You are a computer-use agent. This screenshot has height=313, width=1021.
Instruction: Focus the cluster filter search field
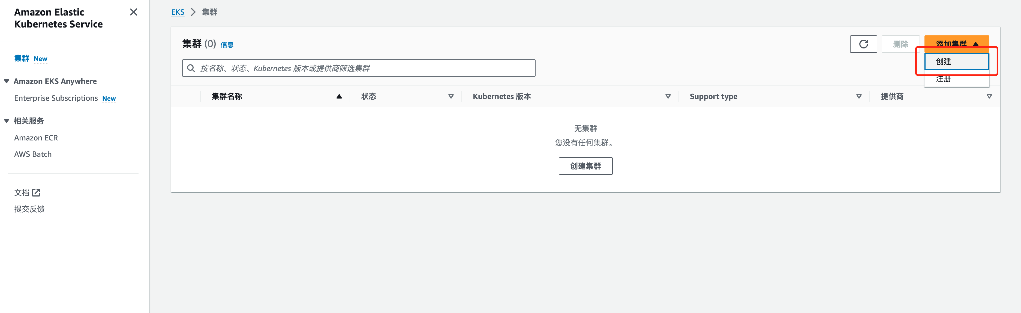point(359,68)
